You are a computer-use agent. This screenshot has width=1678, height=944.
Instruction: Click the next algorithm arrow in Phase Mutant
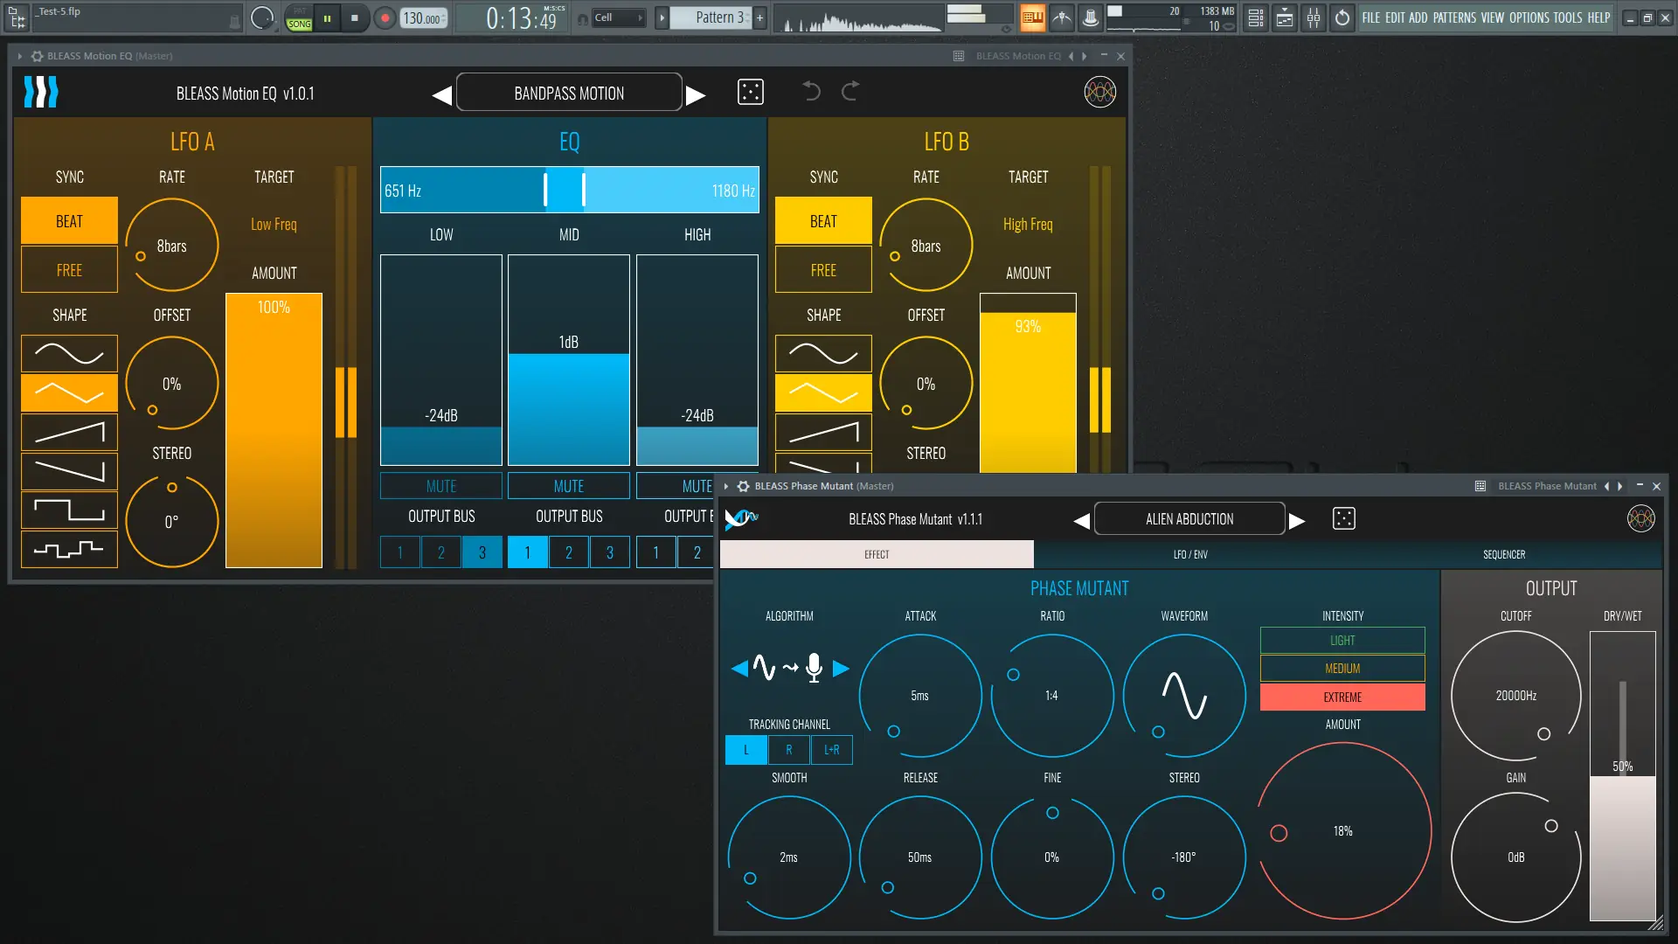coord(841,669)
